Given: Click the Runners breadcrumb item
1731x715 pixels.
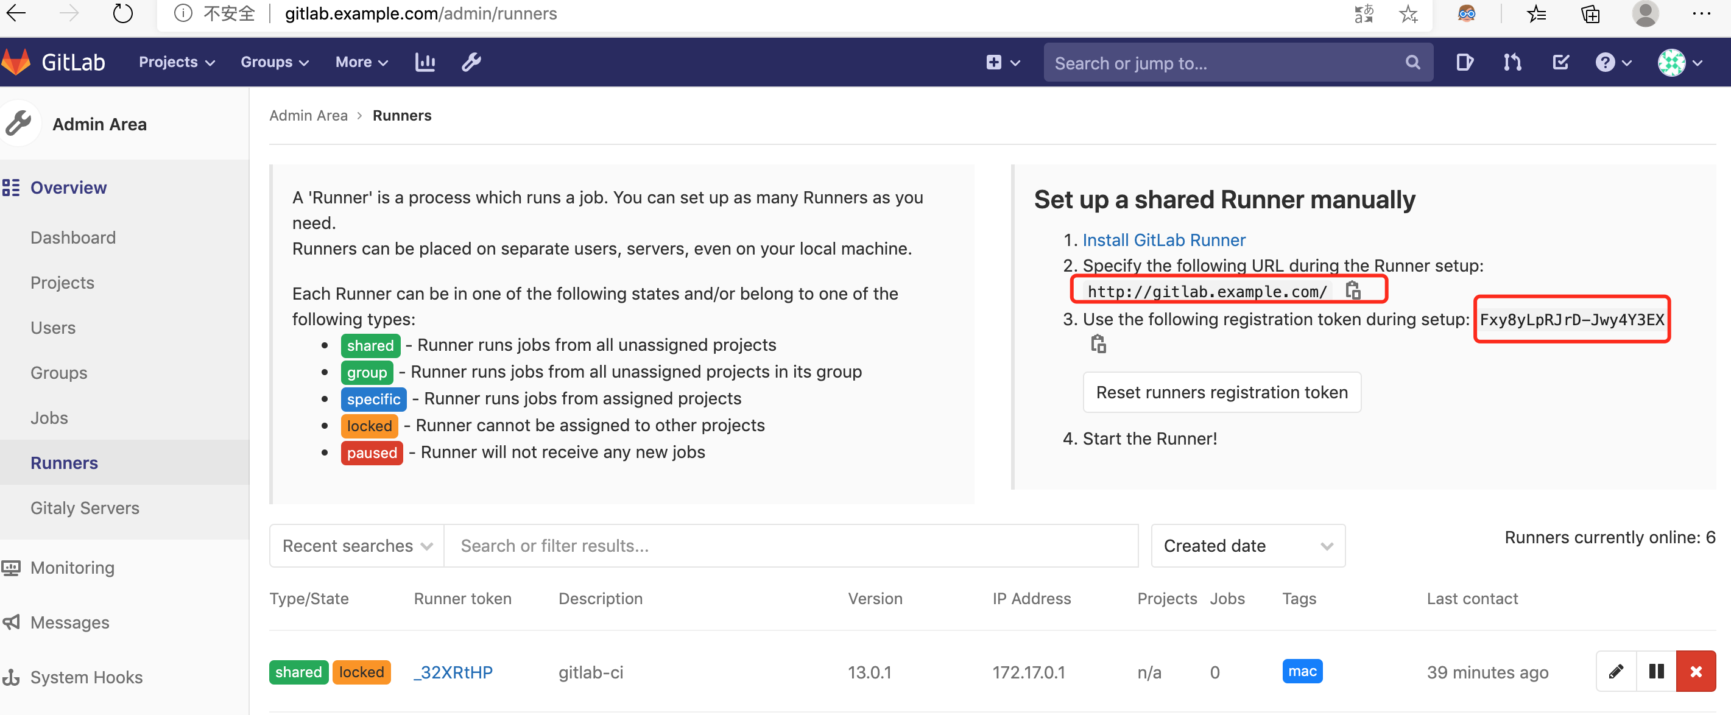Looking at the screenshot, I should 402,115.
